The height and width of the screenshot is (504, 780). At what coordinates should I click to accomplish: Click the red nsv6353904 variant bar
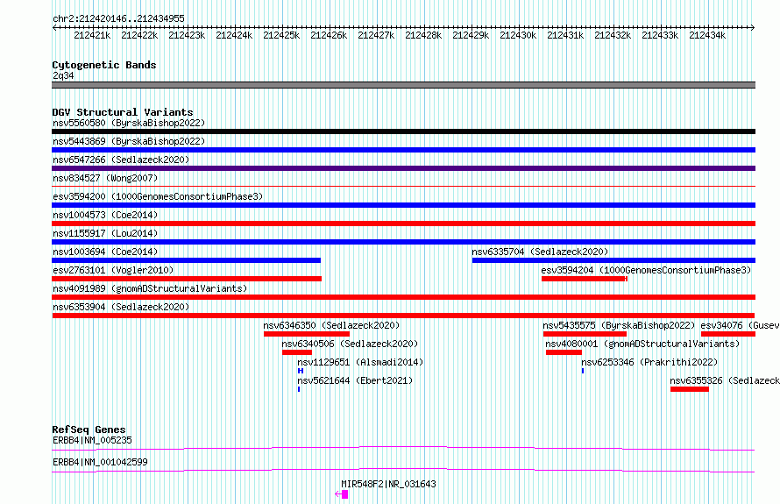pos(403,316)
